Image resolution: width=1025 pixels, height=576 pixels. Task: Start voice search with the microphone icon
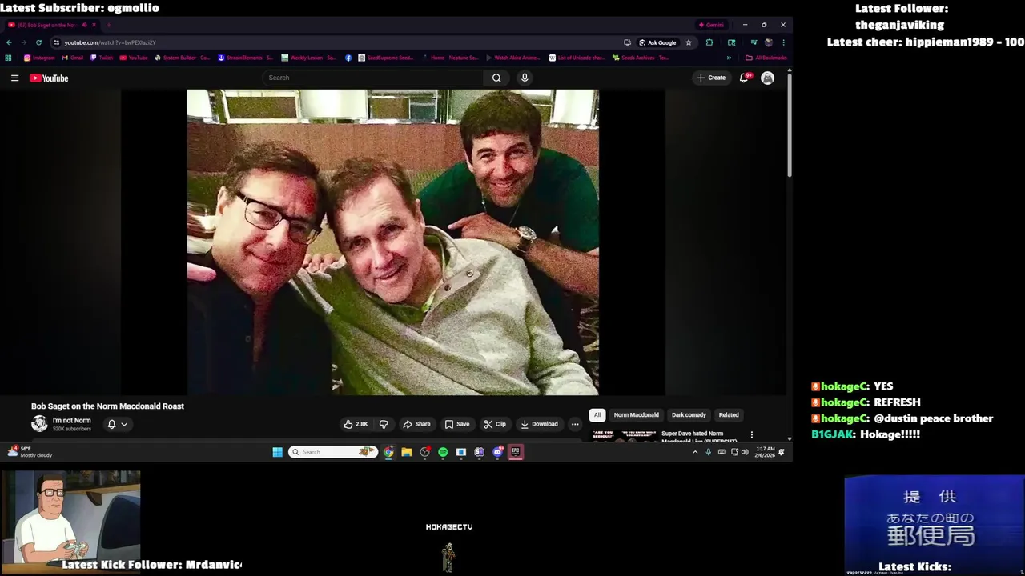point(525,78)
